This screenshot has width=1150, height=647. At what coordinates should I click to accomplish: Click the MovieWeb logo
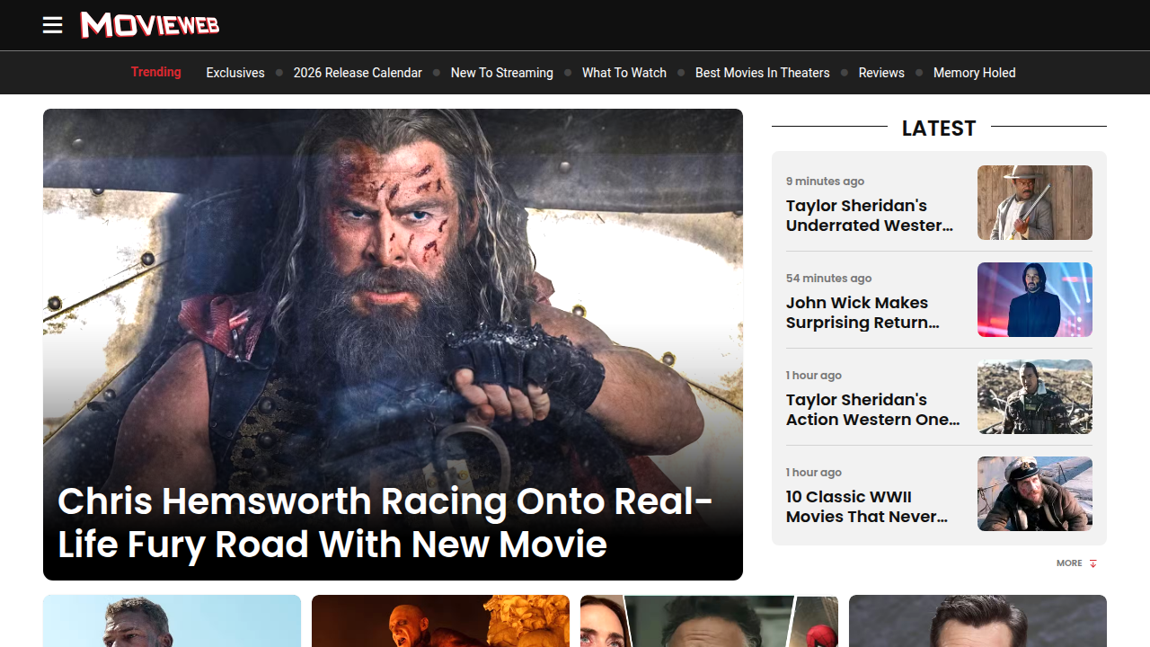(x=150, y=25)
